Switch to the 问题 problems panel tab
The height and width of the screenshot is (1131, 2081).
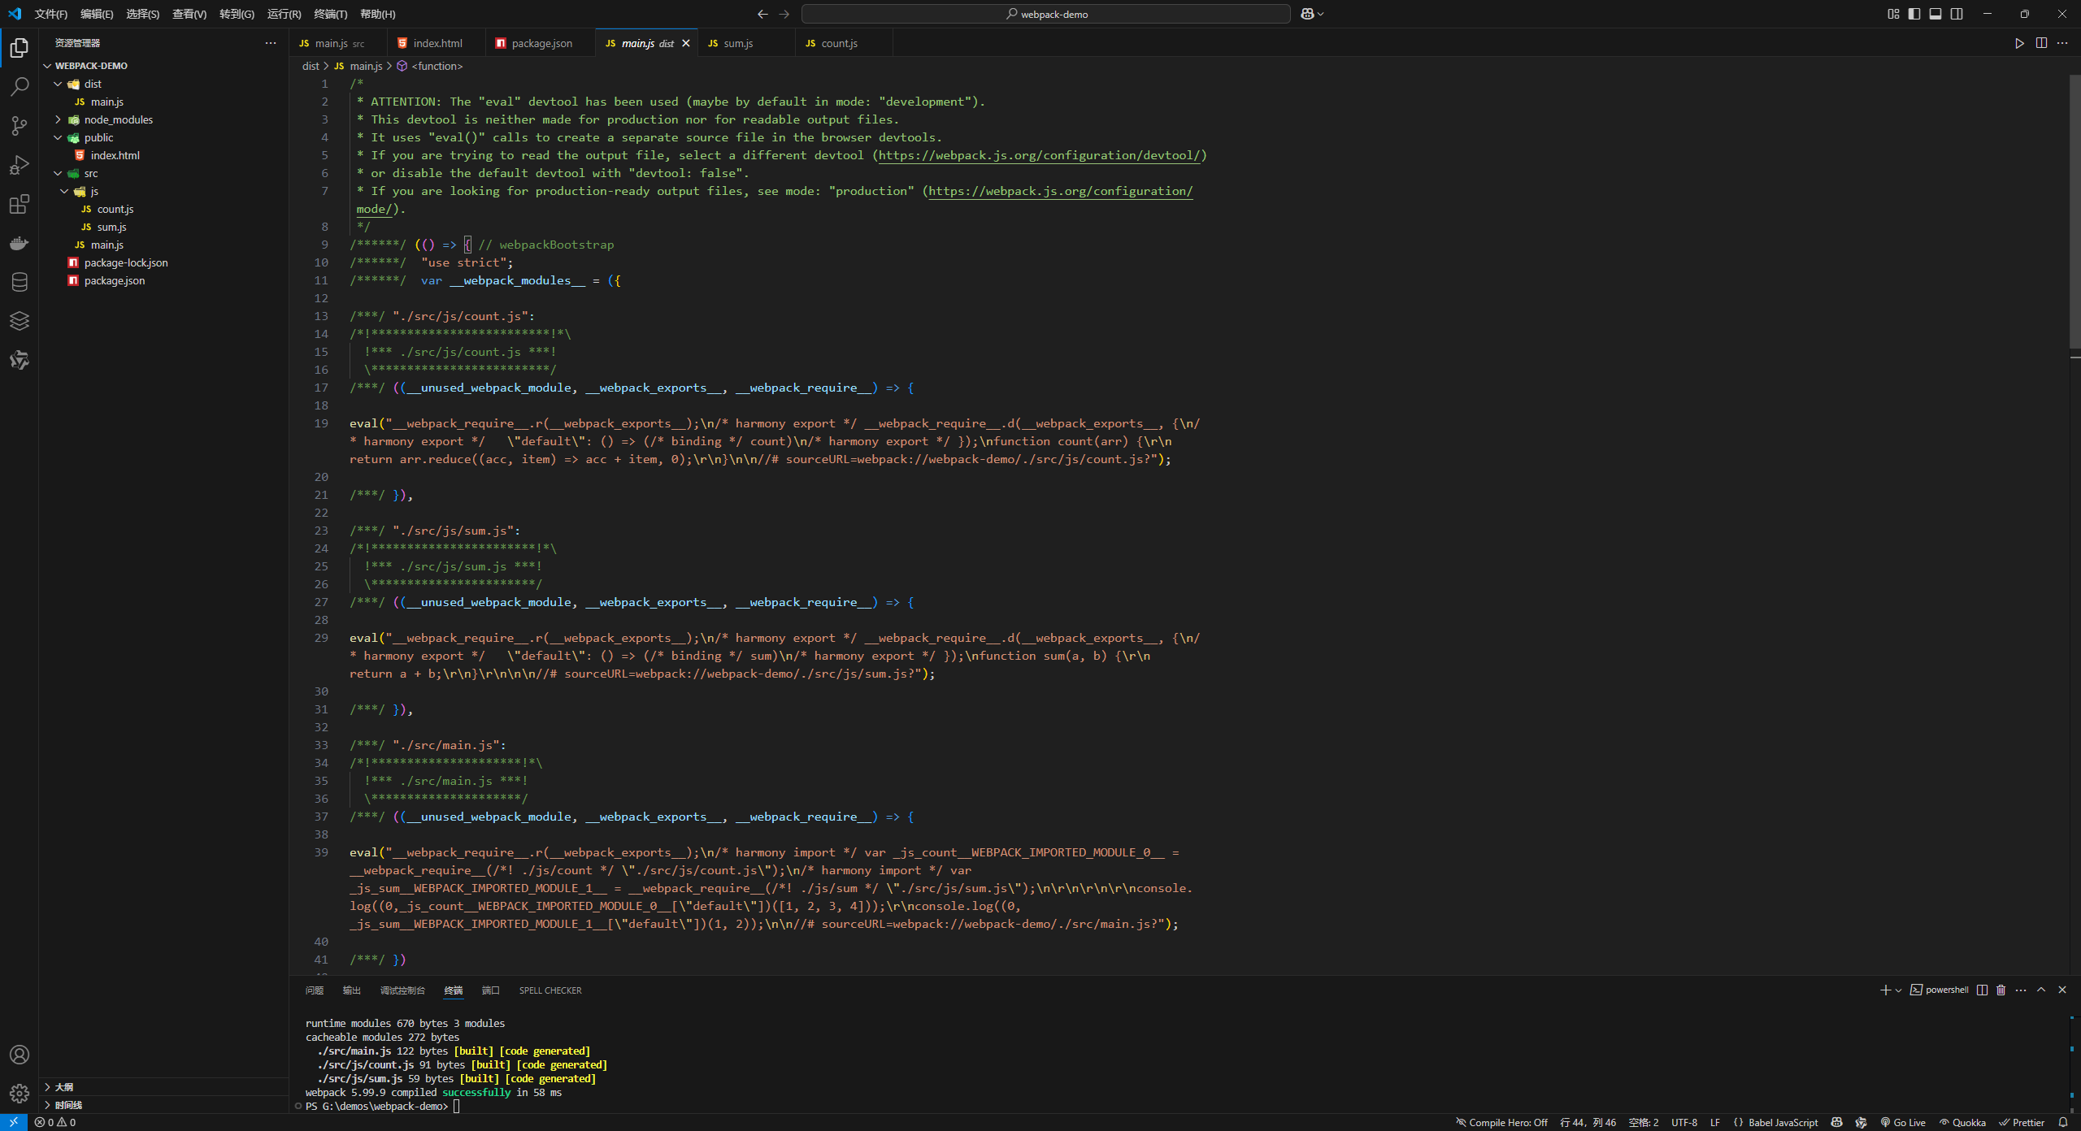coord(315,990)
